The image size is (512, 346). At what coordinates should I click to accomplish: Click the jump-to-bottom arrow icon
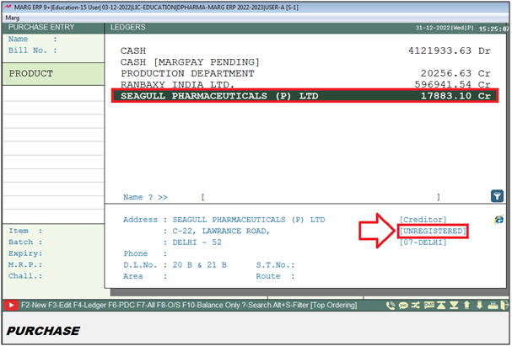[x=454, y=305]
